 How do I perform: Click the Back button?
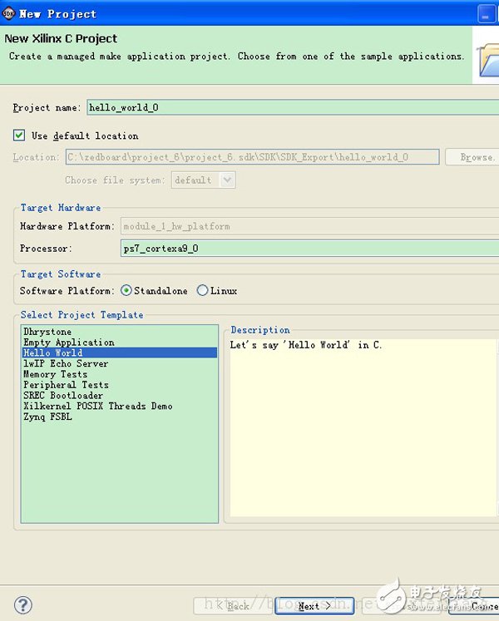[231, 605]
